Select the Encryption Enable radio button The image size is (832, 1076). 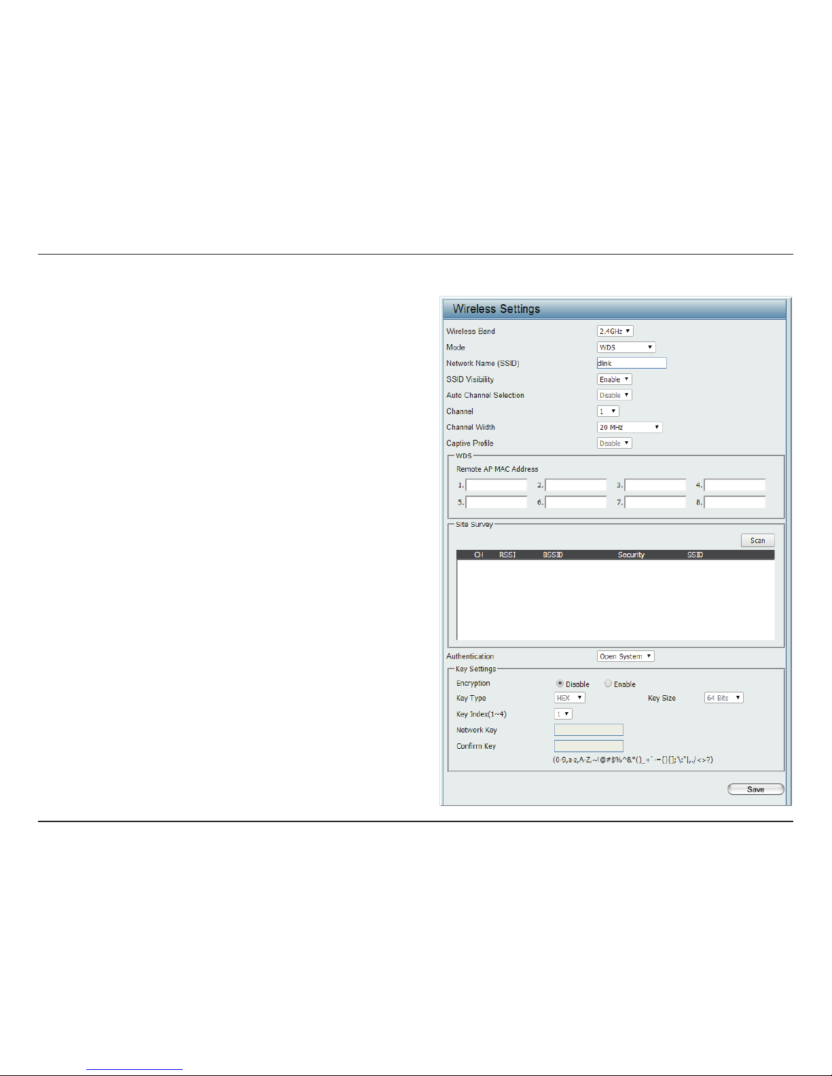click(608, 684)
